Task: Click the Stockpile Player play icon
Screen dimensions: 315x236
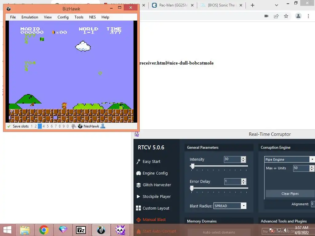Action: 138,196
